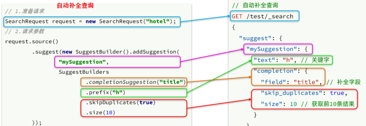Click the green comment "// 自动补全查询"
This screenshot has height=126, width=366.
point(255,5)
